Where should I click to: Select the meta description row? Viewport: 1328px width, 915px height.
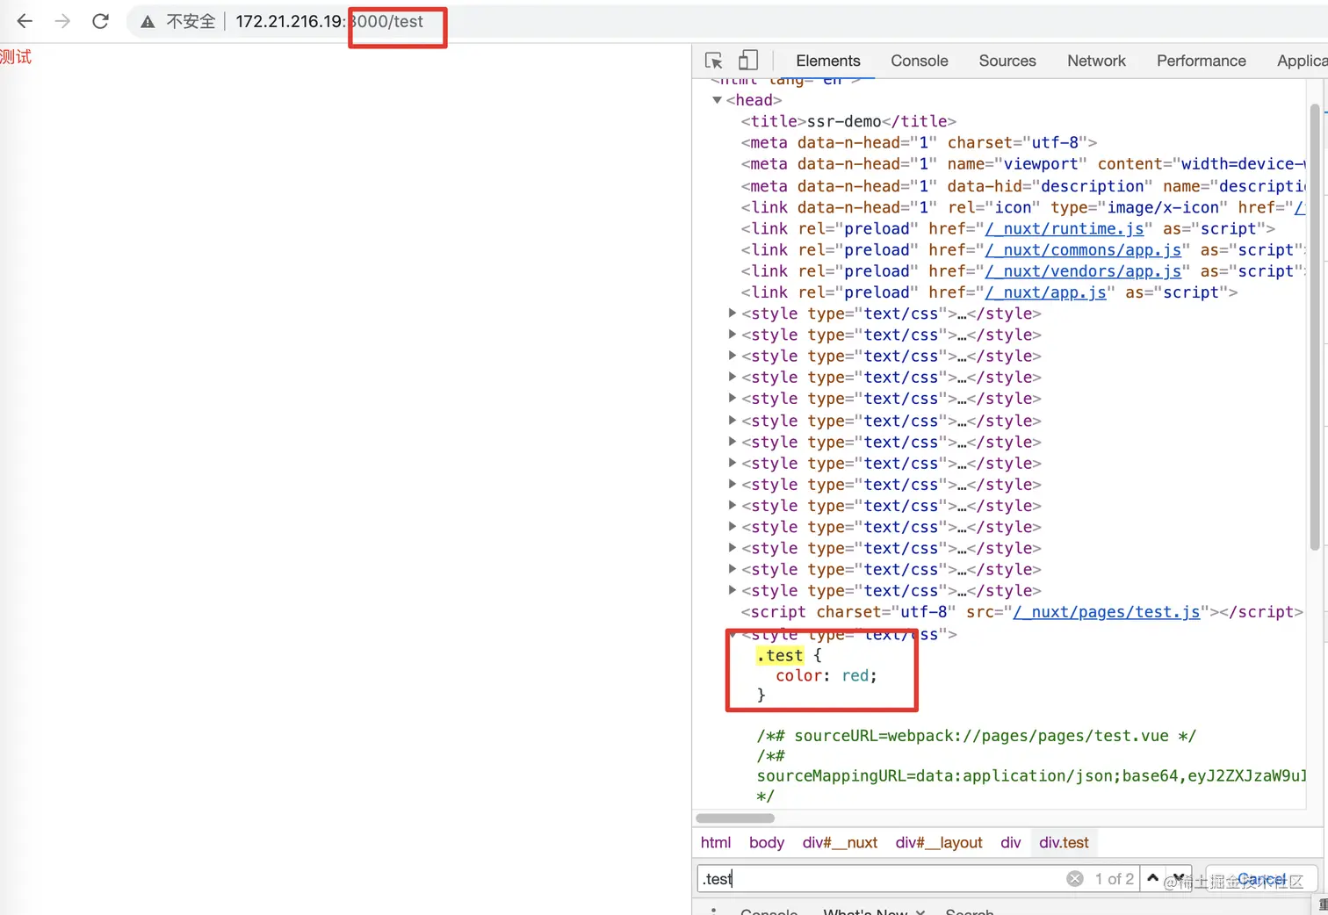point(1023,186)
